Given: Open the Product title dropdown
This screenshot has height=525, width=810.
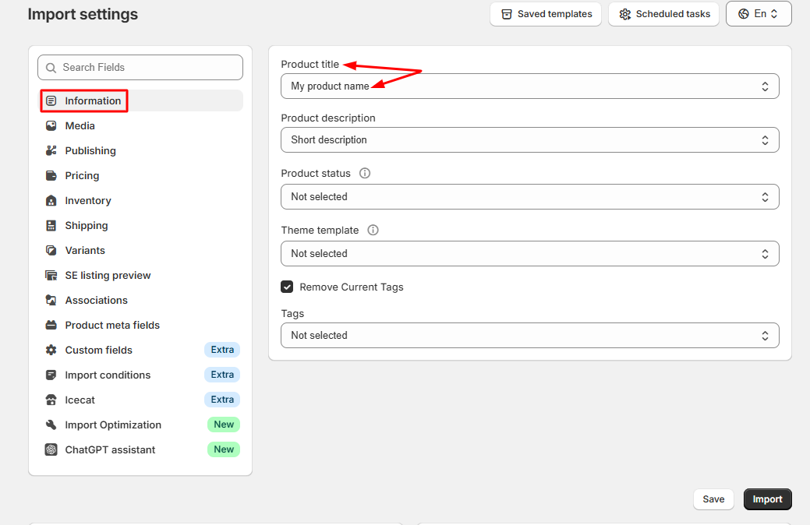Looking at the screenshot, I should point(530,86).
